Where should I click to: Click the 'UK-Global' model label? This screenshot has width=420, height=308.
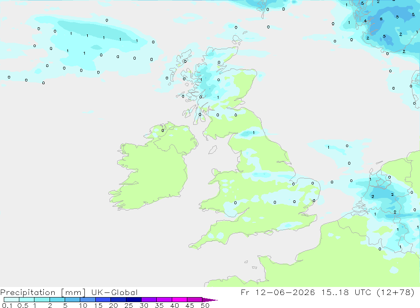[x=114, y=292]
